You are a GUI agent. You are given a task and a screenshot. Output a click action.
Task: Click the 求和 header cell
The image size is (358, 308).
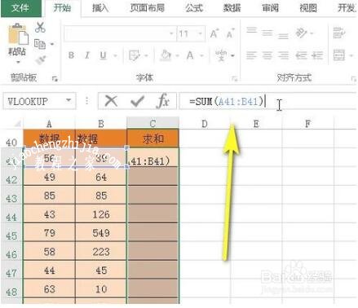(x=153, y=139)
